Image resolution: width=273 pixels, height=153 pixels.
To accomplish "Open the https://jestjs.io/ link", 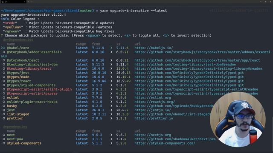I will [153, 110].
